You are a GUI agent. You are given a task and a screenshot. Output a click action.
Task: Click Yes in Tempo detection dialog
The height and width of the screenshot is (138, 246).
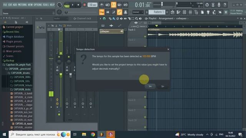pyautogui.click(x=150, y=86)
